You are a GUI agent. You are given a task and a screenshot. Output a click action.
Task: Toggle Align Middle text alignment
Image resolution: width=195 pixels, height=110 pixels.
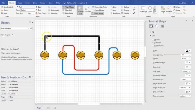click(x=69, y=7)
